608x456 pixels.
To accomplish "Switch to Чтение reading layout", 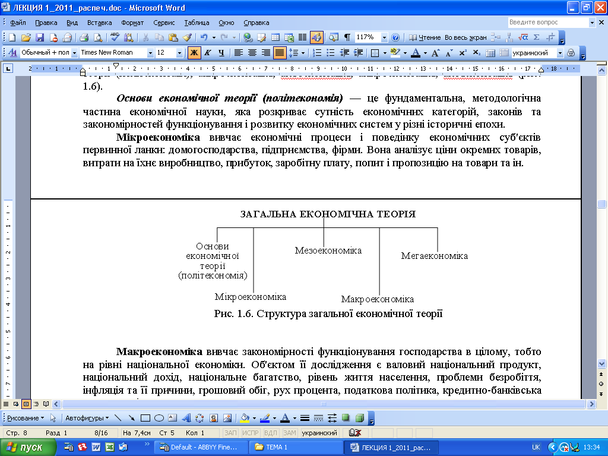I will pyautogui.click(x=425, y=37).
